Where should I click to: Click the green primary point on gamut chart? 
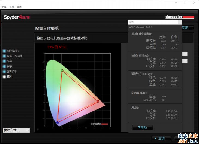(62, 70)
